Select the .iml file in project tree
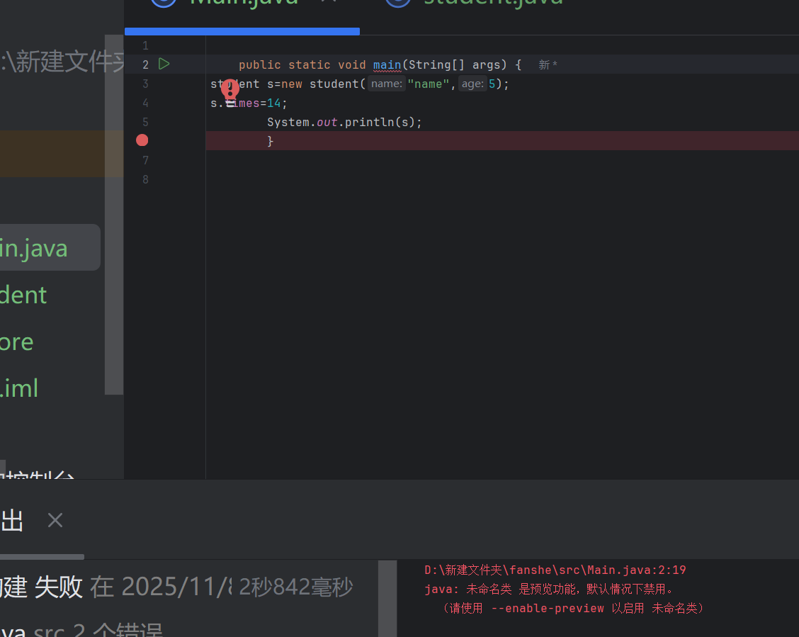The height and width of the screenshot is (637, 799). [20, 388]
